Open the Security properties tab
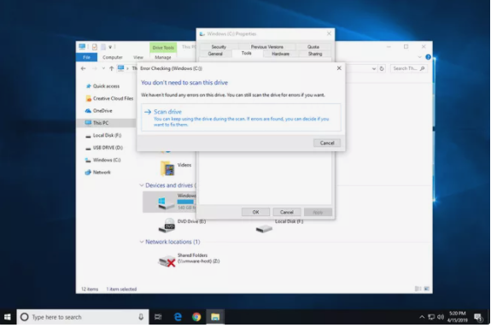491x328 pixels. pyautogui.click(x=219, y=47)
